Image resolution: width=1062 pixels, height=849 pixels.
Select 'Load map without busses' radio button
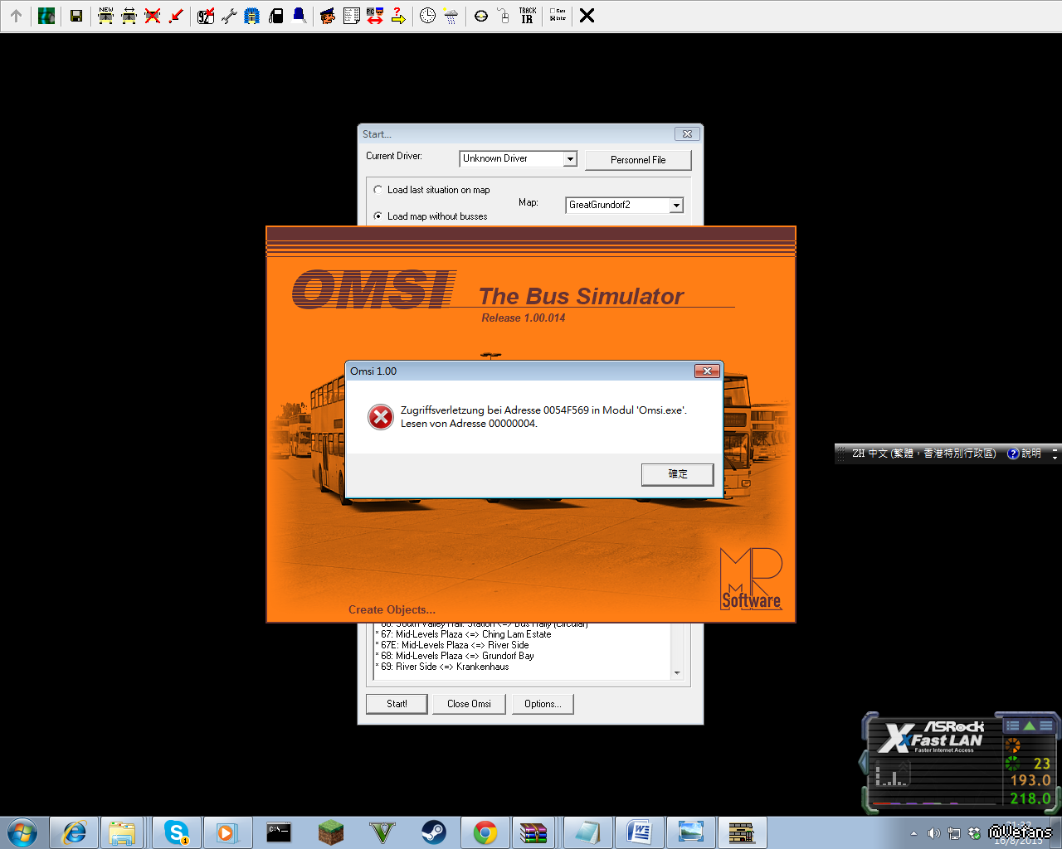point(378,216)
